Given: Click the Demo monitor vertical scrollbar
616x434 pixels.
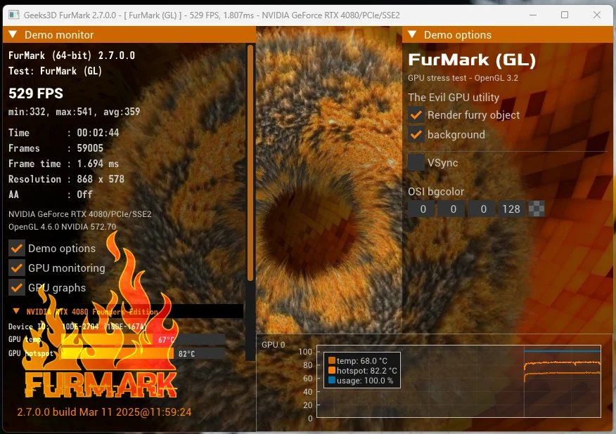Looking at the screenshot, I should click(250, 162).
